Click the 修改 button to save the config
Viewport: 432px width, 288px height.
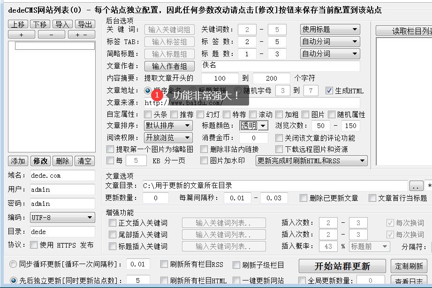point(40,161)
